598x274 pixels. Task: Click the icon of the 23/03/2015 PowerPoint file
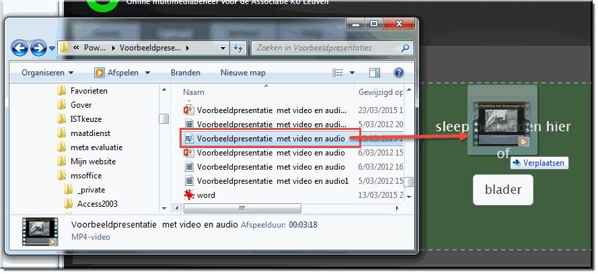tap(189, 110)
